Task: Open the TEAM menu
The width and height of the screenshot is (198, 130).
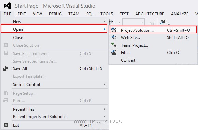Action: pyautogui.click(x=74, y=14)
